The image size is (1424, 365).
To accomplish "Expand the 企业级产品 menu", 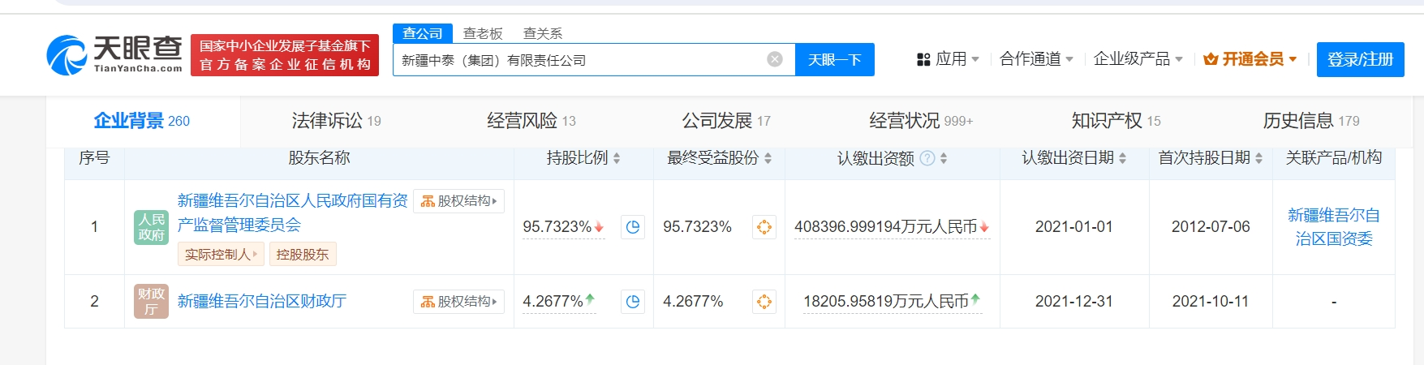I will point(1138,59).
